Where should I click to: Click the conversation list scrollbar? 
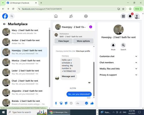pyautogui.click(x=50, y=58)
